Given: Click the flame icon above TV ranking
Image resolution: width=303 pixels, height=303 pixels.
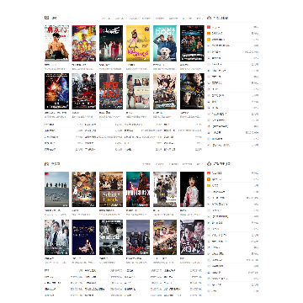Looking at the screenshot, I should tap(209, 163).
